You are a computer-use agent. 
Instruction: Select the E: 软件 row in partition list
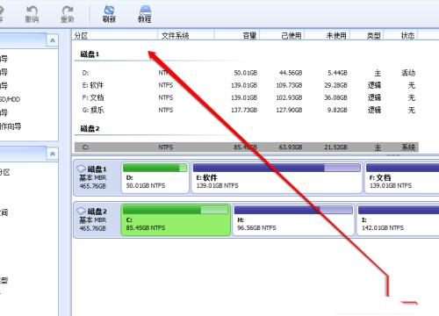point(247,85)
